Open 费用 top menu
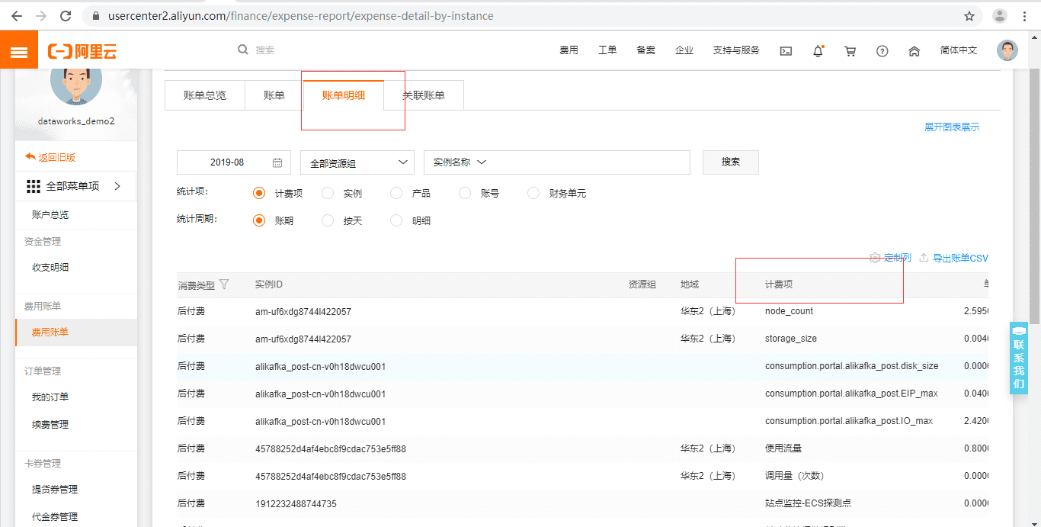 point(569,50)
